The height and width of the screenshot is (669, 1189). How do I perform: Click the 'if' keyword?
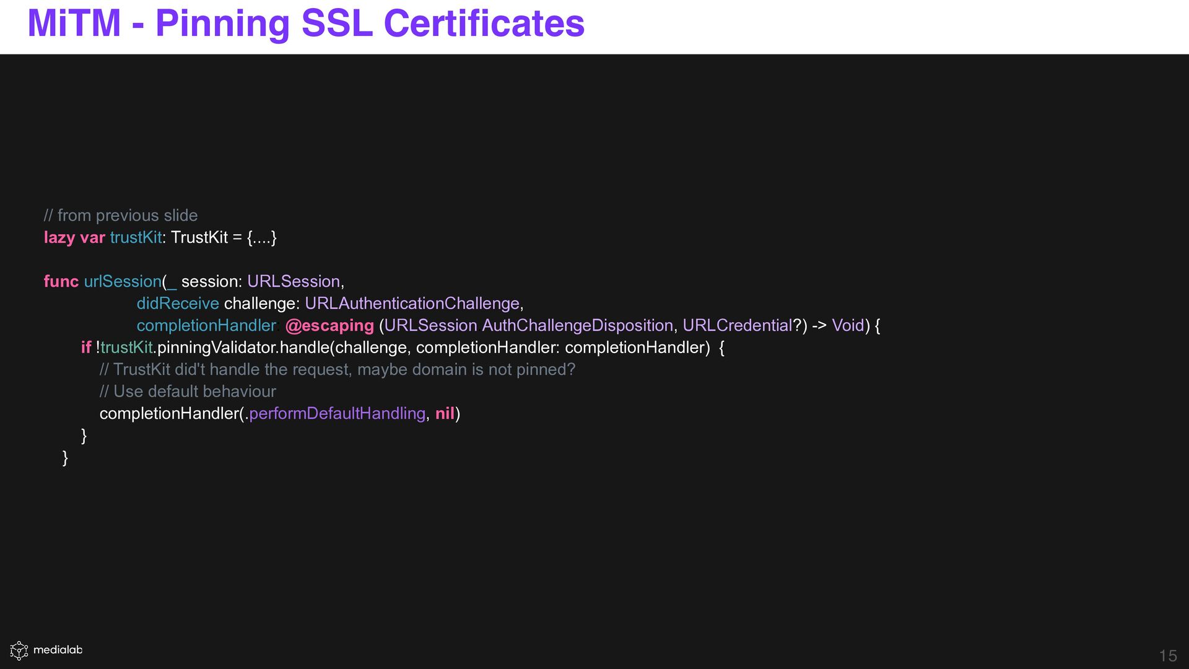tap(86, 348)
